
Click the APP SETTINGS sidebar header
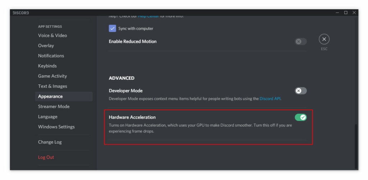click(x=50, y=26)
